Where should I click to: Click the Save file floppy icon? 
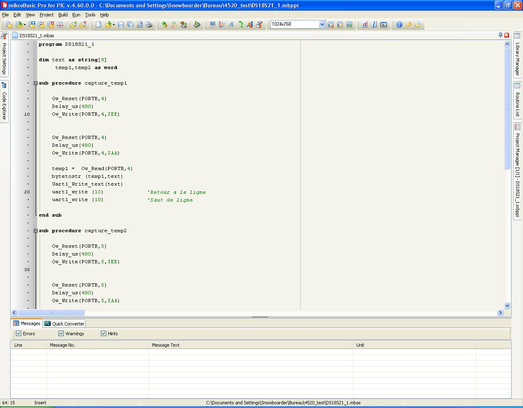click(121, 25)
